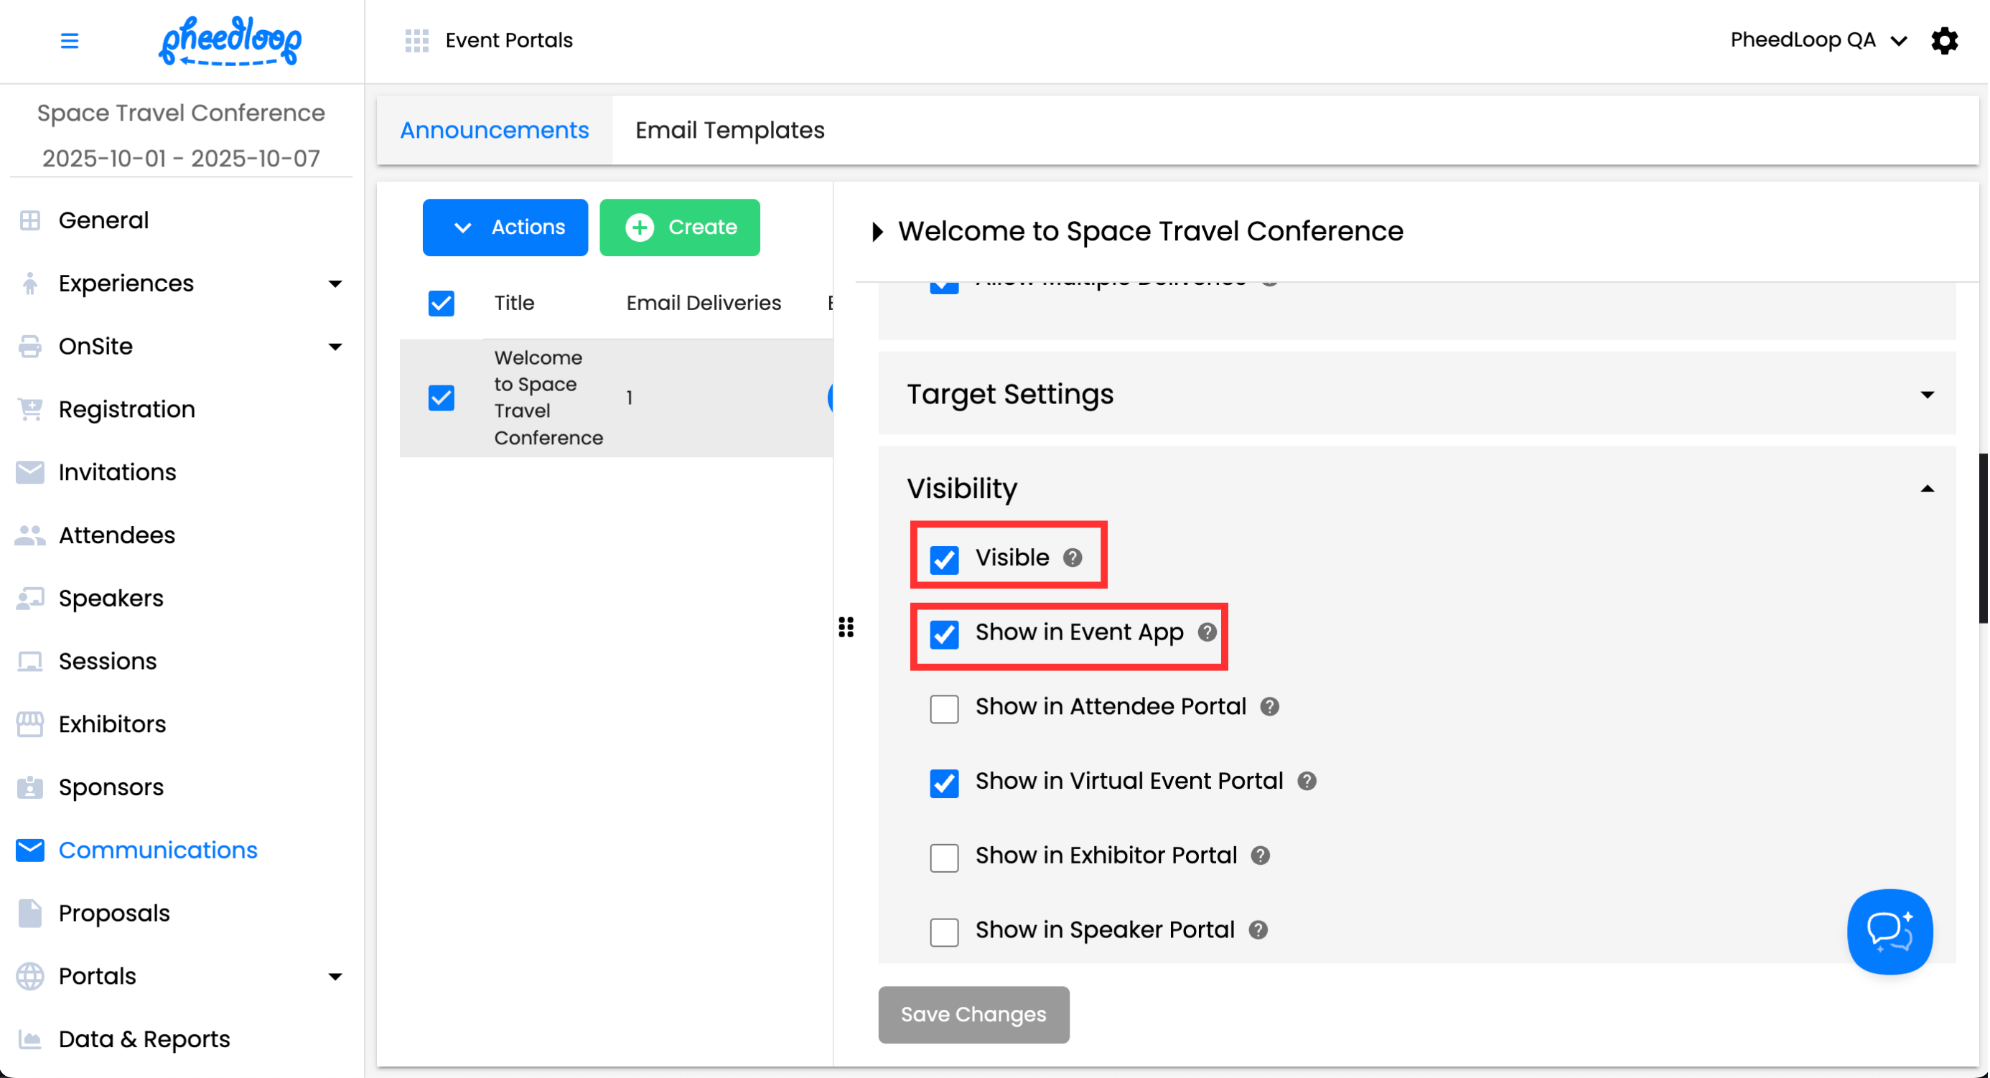Open the Event Portals grid icon

coord(416,40)
